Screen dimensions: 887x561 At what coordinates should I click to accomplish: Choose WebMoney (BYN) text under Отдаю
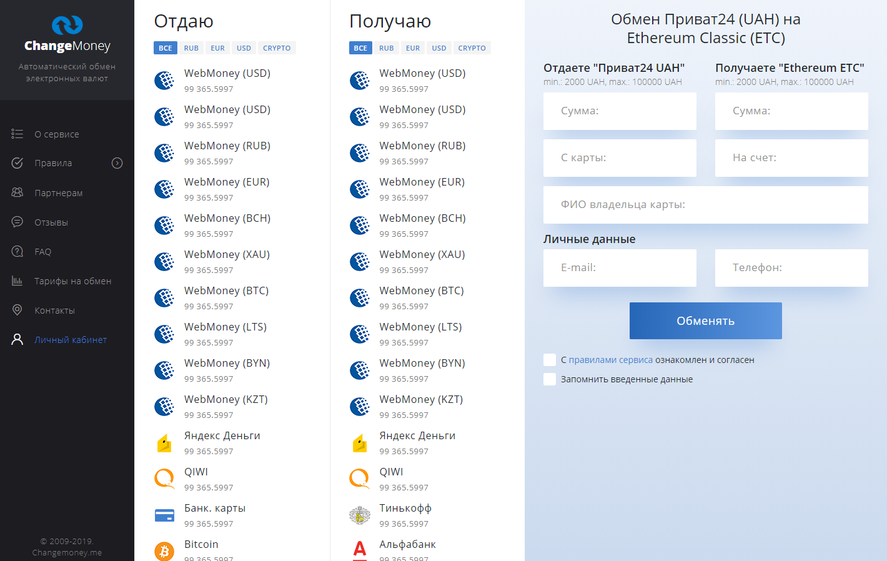[x=227, y=364]
